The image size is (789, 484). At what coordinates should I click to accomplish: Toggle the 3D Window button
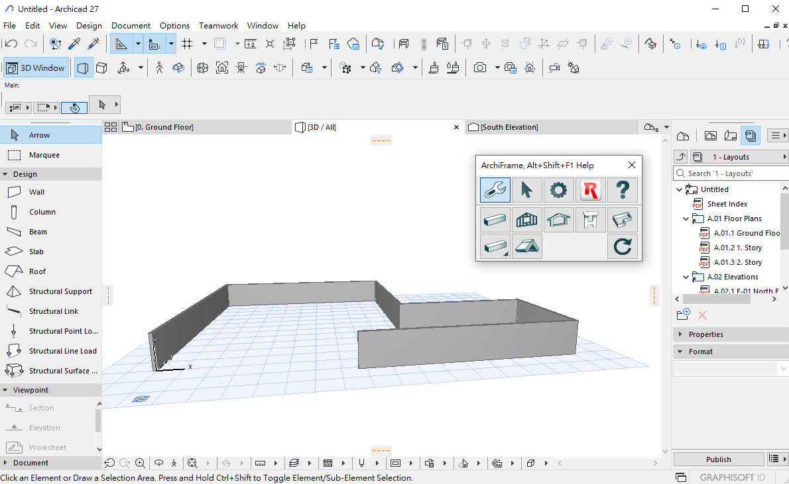[36, 68]
